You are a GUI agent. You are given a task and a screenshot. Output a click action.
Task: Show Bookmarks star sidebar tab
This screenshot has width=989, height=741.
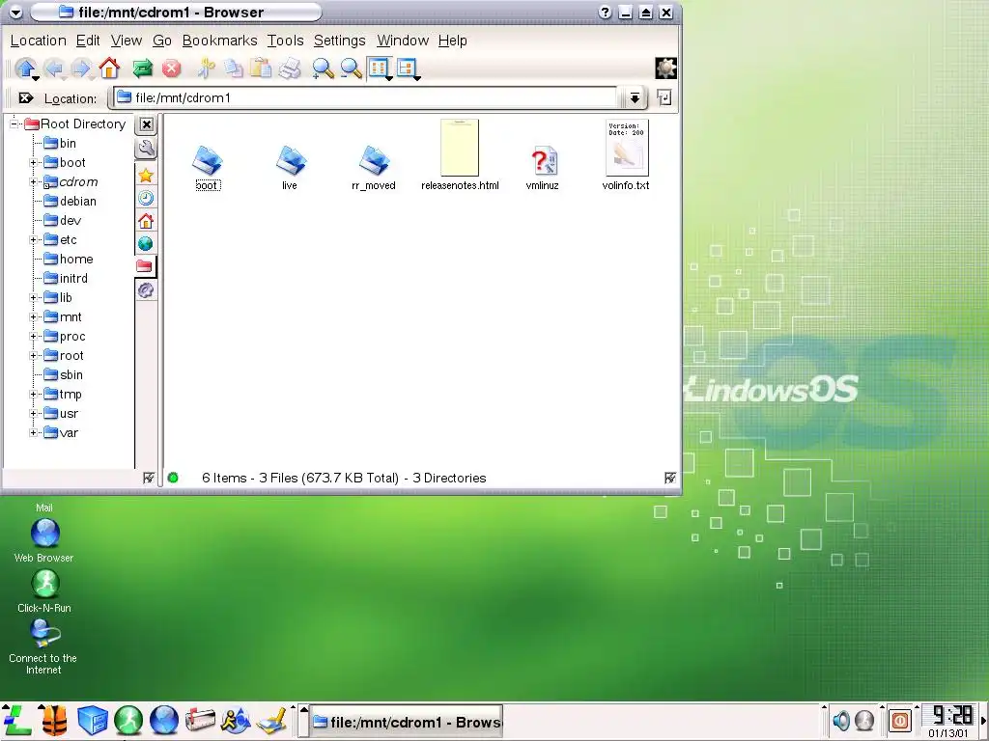(x=146, y=176)
